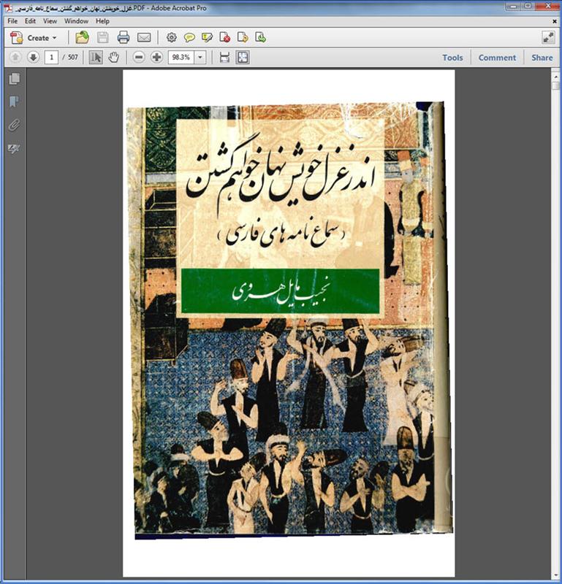The width and height of the screenshot is (562, 584).
Task: Select the highlight text tool icon
Action: click(207, 38)
